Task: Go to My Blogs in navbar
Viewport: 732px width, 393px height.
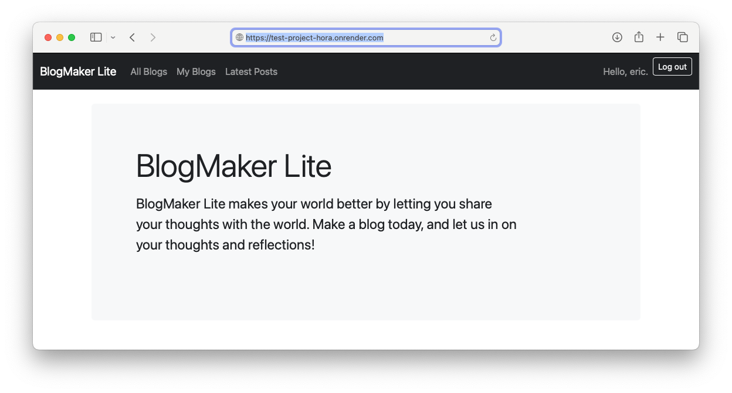Action: click(x=196, y=71)
